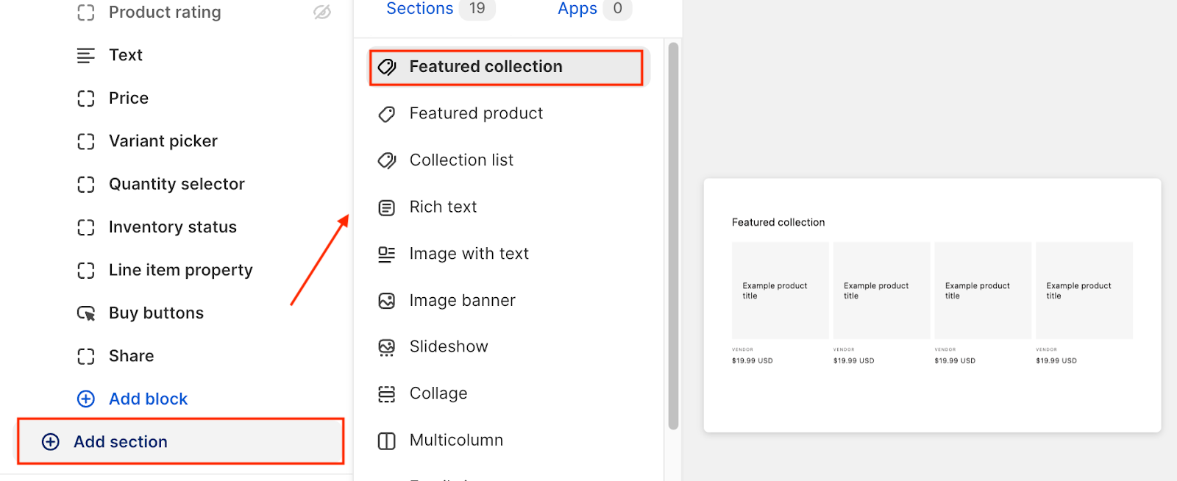Screen dimensions: 1177x481
Task: Select the Collection list section
Action: (x=461, y=160)
